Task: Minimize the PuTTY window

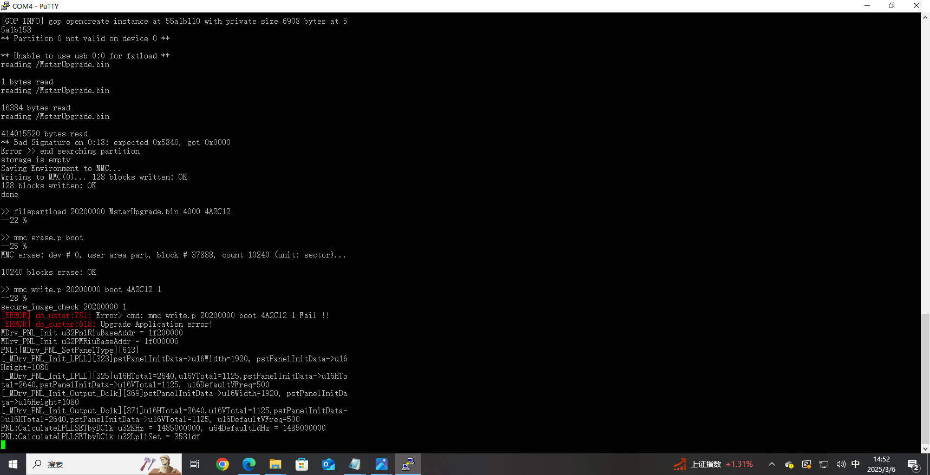Action: (x=867, y=5)
